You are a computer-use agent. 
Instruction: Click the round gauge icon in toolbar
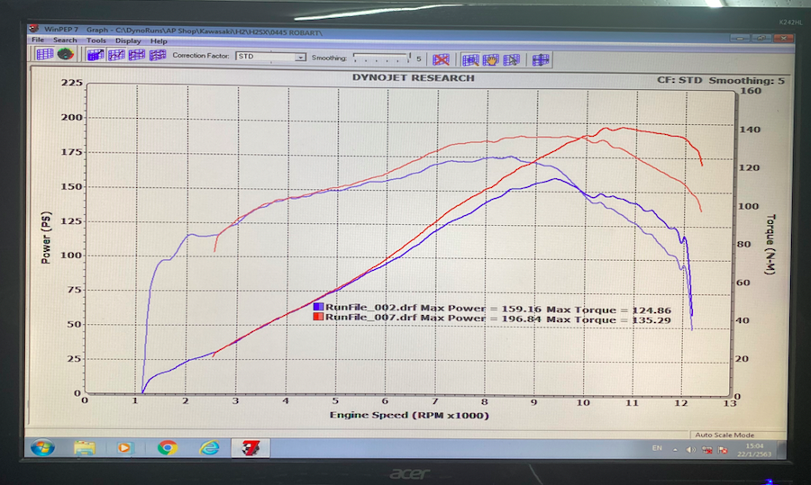[65, 56]
